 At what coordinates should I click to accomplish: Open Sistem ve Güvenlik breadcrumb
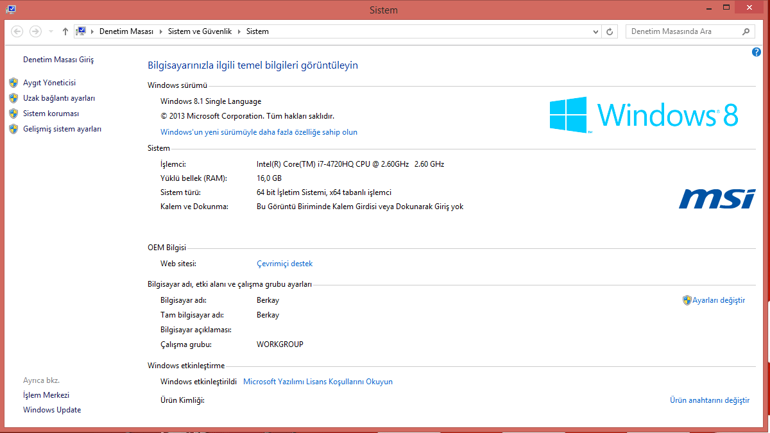(x=200, y=31)
